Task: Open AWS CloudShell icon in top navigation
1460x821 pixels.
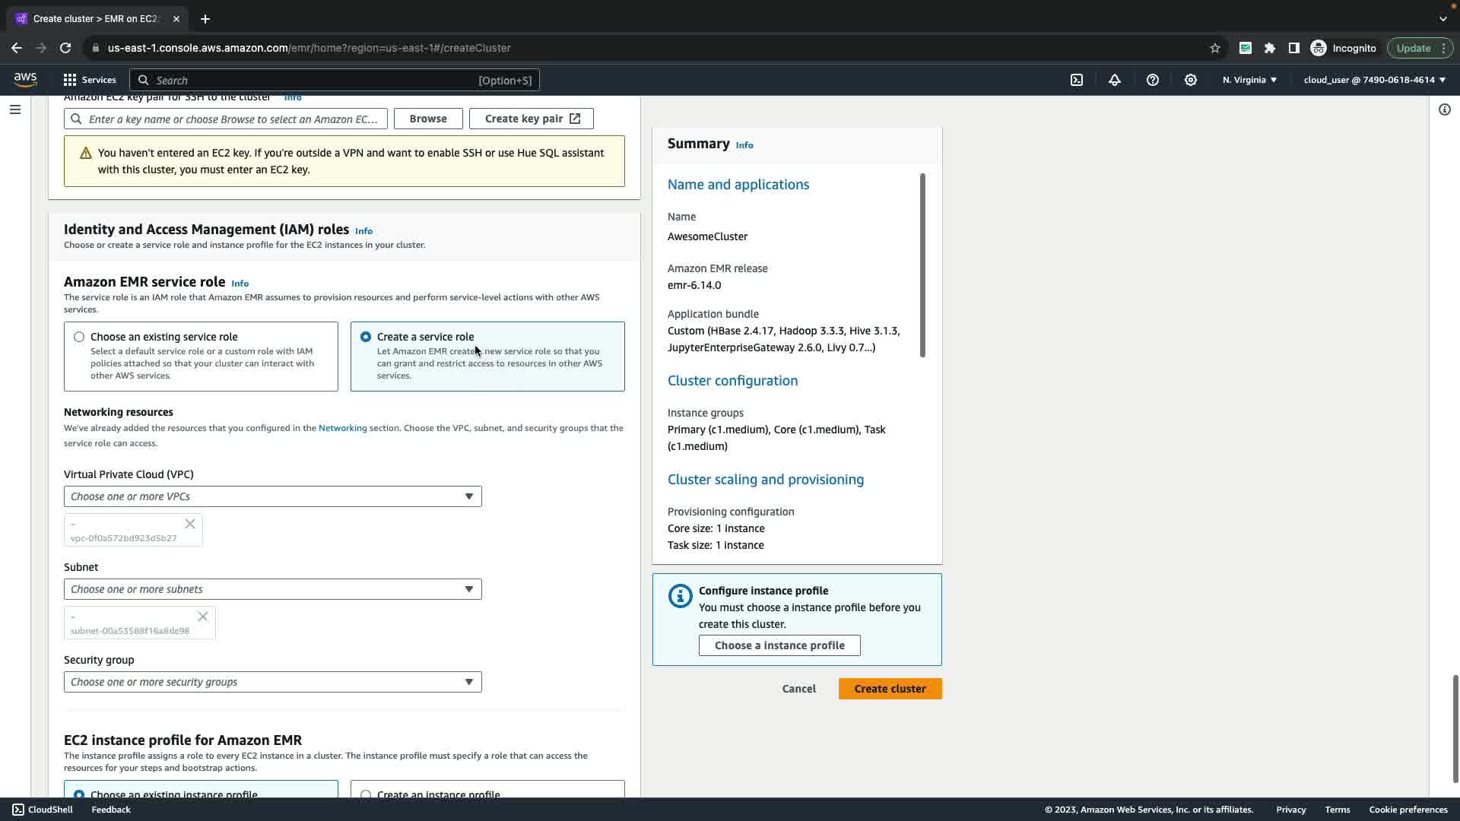Action: point(1077,80)
